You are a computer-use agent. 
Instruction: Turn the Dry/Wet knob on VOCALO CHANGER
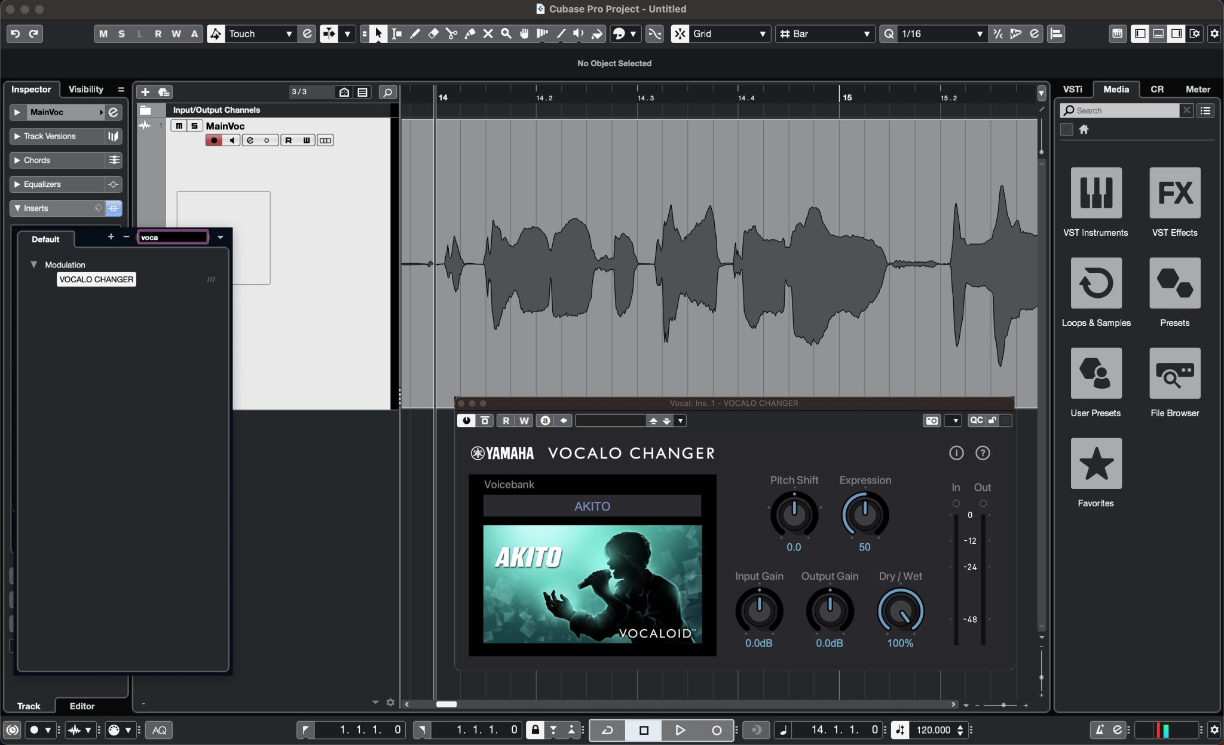(x=899, y=611)
